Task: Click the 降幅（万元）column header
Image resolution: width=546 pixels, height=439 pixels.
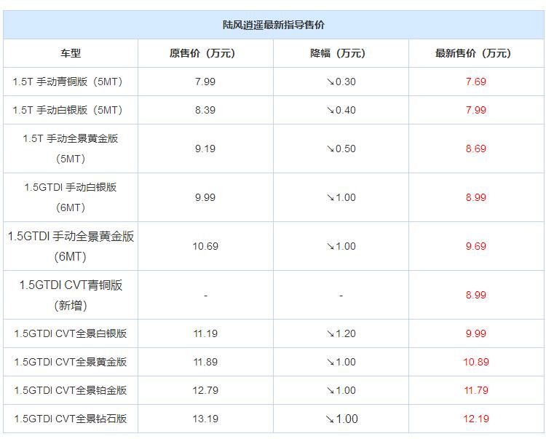Action: coord(341,53)
